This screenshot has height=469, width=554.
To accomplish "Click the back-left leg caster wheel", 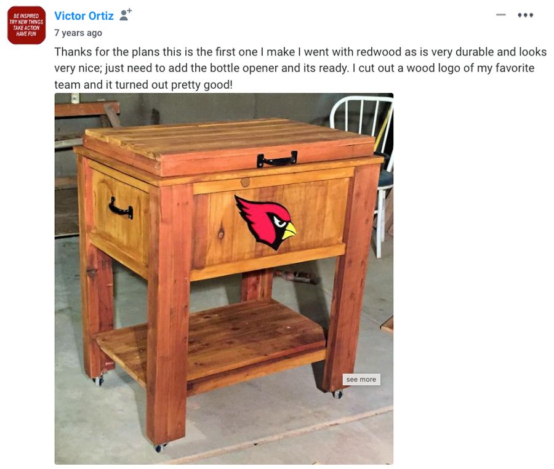I will [98, 380].
